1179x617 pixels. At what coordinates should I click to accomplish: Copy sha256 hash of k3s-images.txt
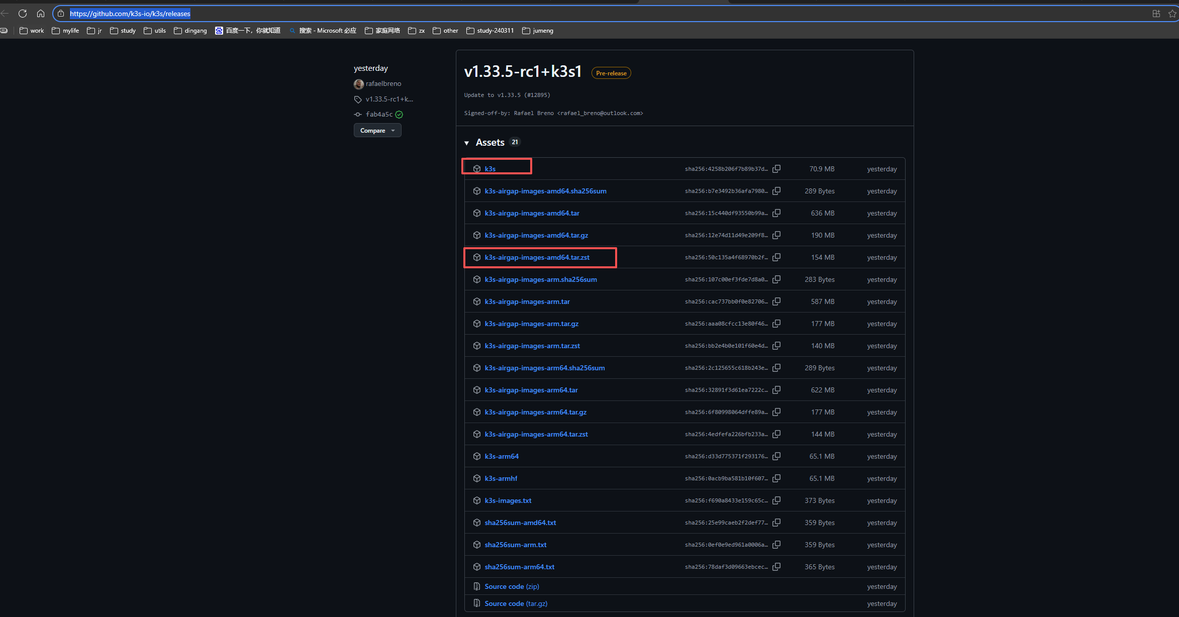point(776,500)
